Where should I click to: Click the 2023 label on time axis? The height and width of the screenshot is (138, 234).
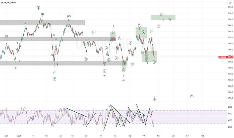point(19,136)
